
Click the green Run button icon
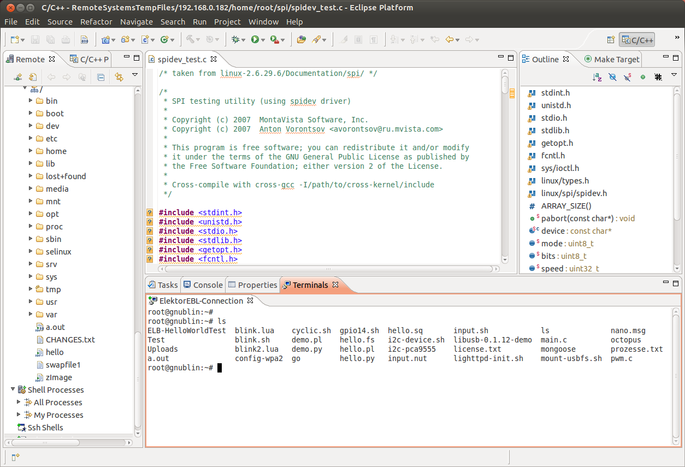pos(255,39)
